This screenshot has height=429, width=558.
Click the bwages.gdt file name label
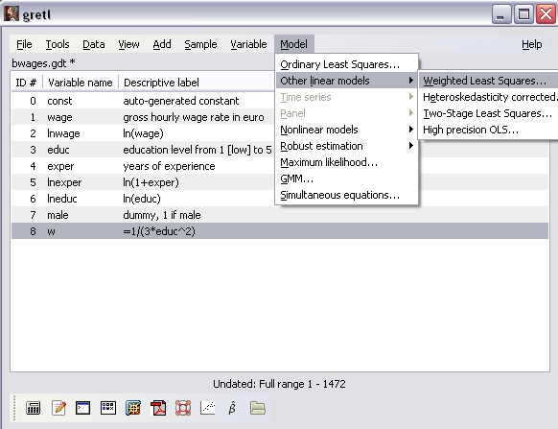(43, 63)
